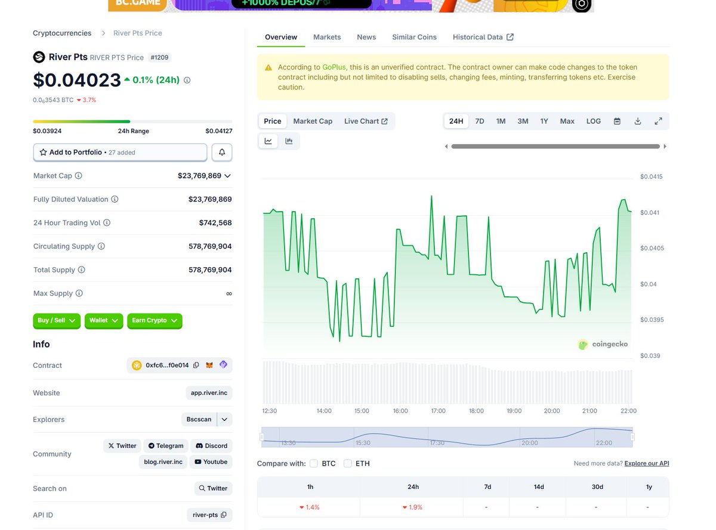The height and width of the screenshot is (530, 716).
Task: Click the 24 Hour Trading Vol info icon
Action: 107,222
